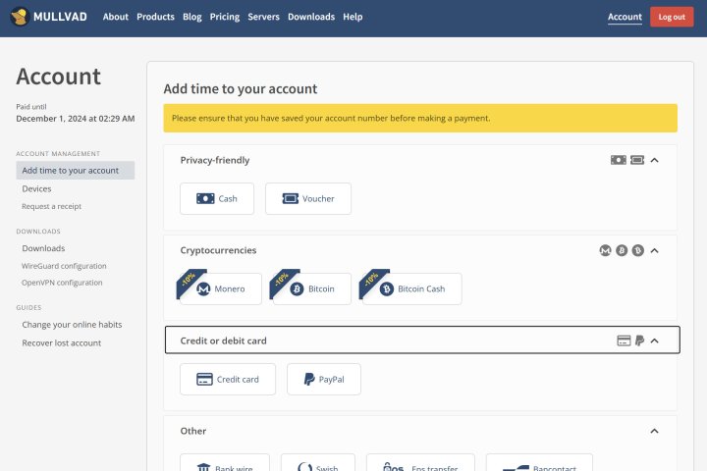707x471 pixels.
Task: Click the Log out button
Action: (x=672, y=17)
